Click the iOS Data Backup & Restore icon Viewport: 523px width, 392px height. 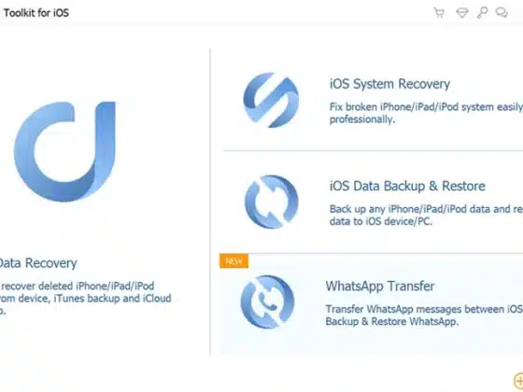[271, 202]
